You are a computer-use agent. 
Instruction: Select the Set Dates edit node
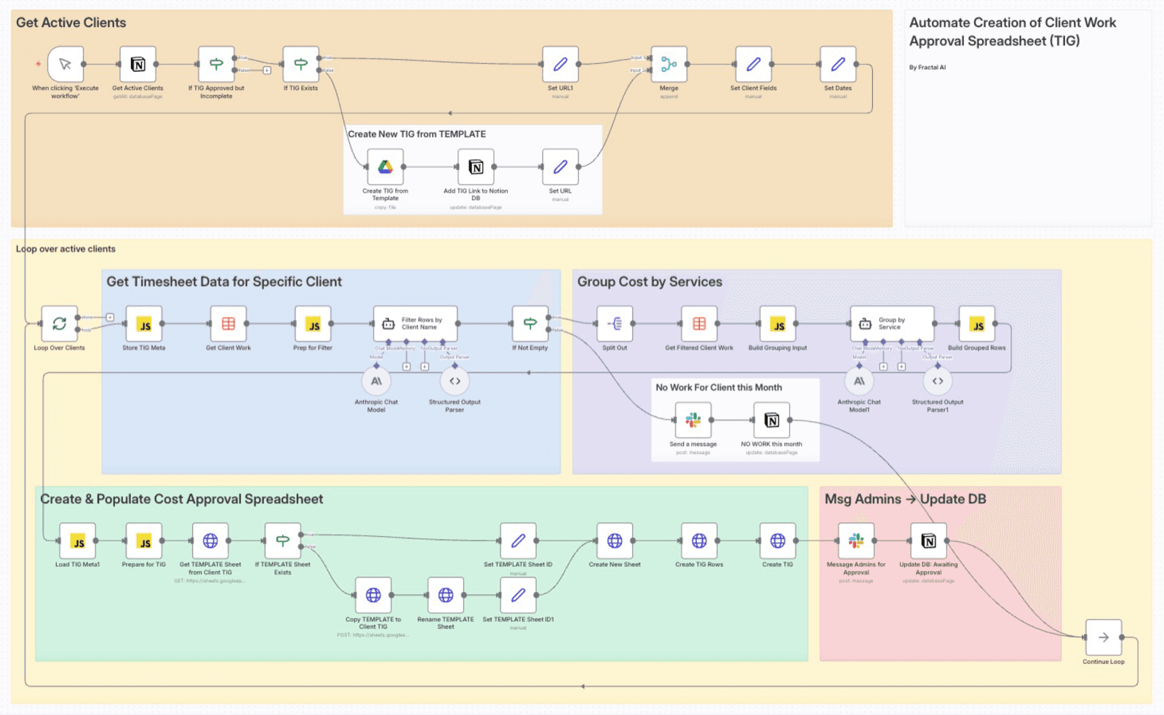point(838,64)
